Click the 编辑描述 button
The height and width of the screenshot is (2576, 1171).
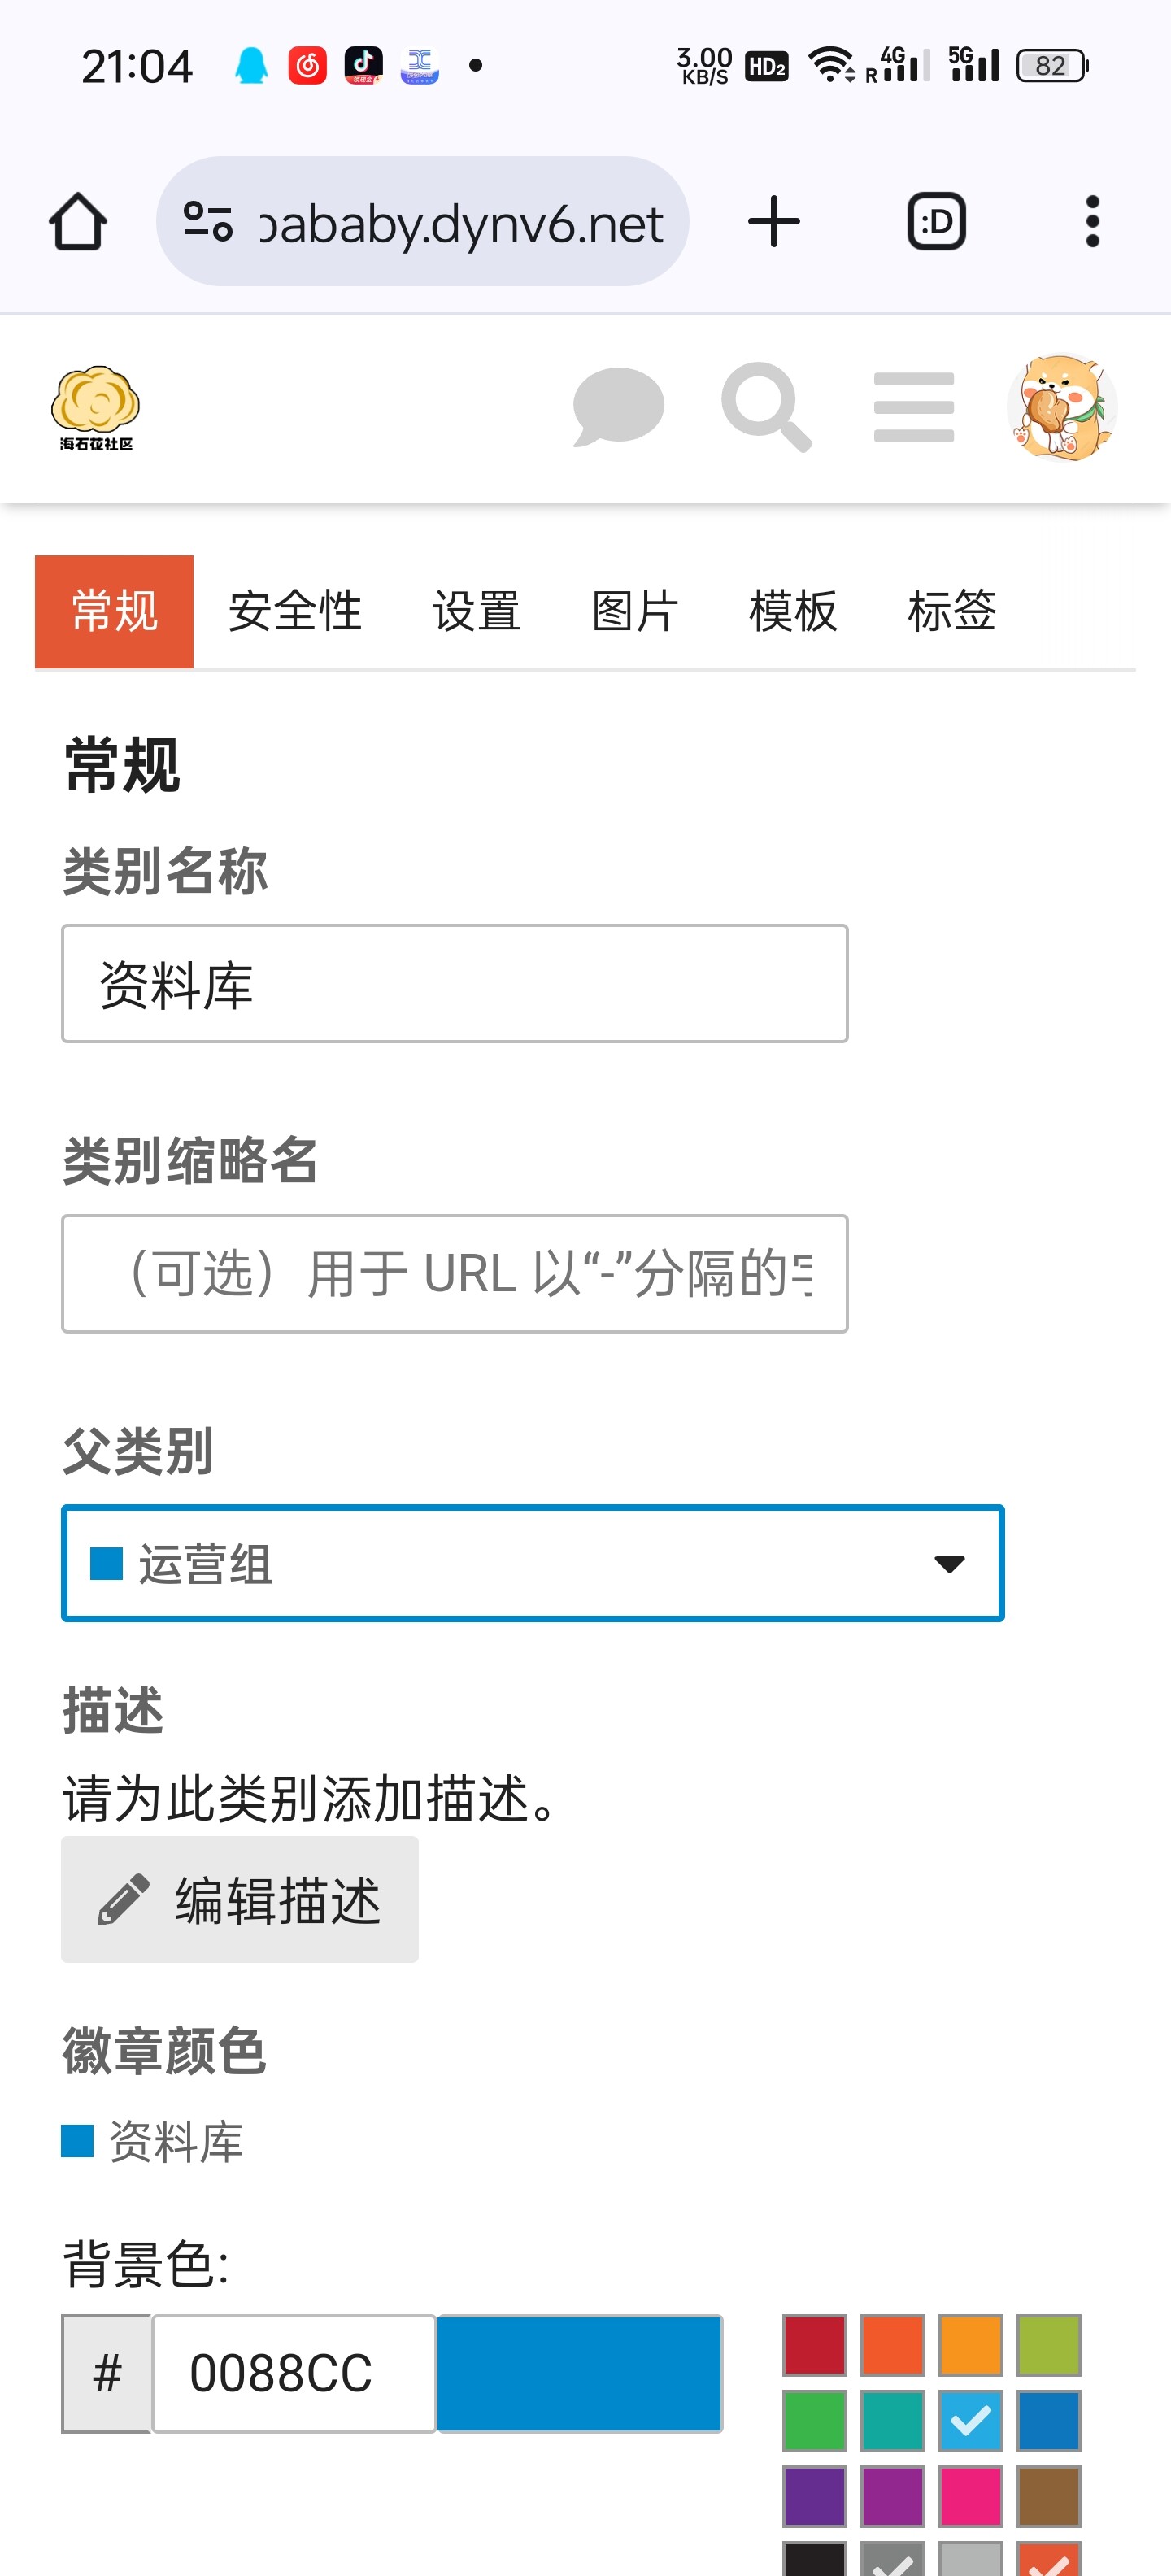(240, 1899)
